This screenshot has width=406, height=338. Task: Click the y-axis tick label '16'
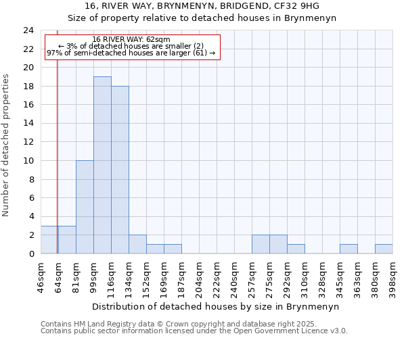pos(28,105)
